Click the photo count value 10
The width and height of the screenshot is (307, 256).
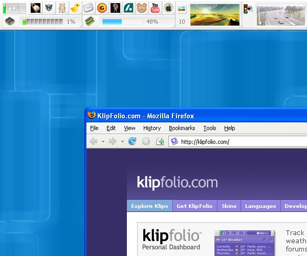point(182,22)
